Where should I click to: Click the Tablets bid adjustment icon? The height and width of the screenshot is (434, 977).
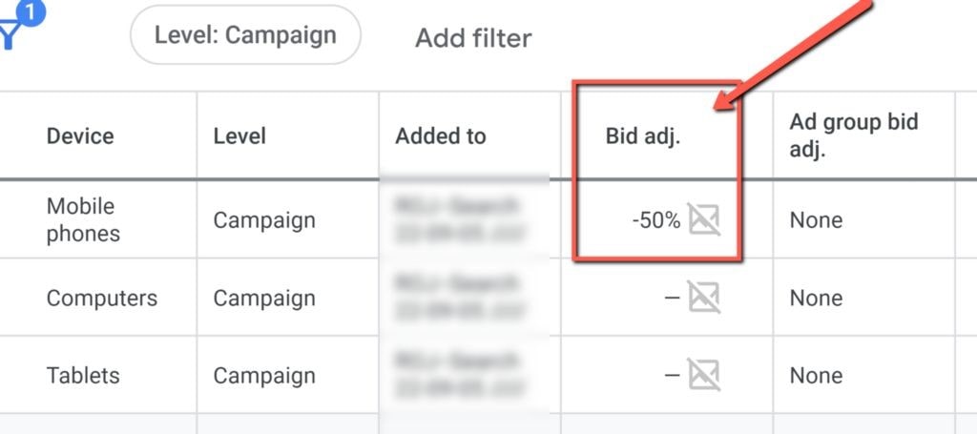(x=704, y=375)
